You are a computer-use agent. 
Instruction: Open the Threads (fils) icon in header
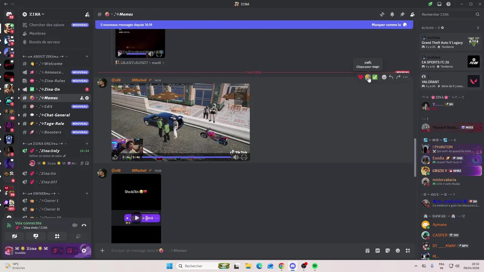382,14
